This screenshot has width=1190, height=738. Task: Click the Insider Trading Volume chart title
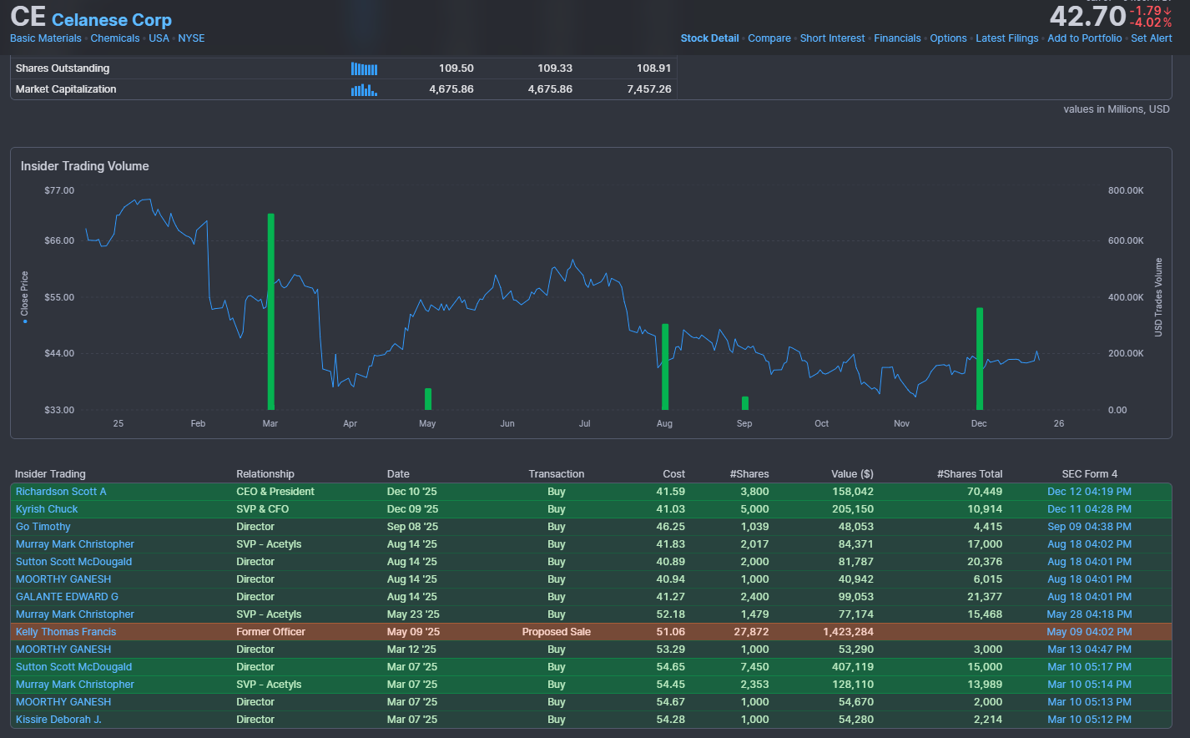pos(85,166)
